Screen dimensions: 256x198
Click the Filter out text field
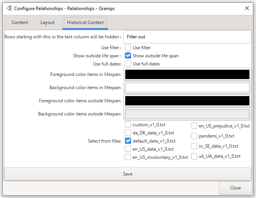tap(187, 37)
